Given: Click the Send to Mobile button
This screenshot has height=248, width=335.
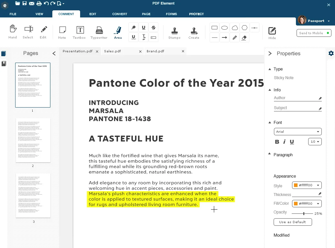Looking at the screenshot, I should point(314,33).
